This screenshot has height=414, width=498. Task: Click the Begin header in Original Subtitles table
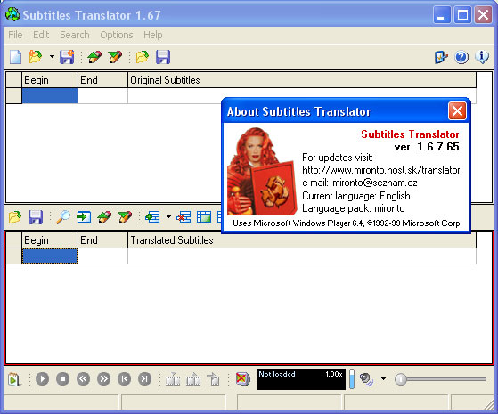(50, 80)
